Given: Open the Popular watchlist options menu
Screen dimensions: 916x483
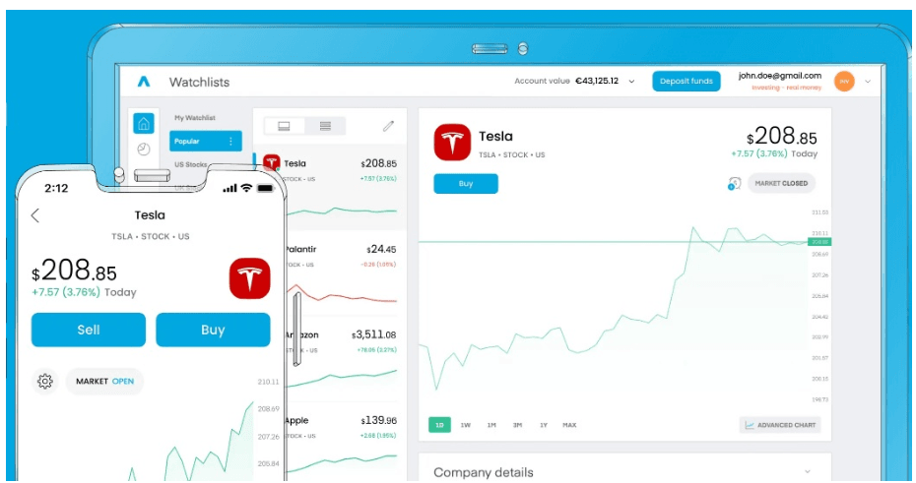Looking at the screenshot, I should [231, 142].
